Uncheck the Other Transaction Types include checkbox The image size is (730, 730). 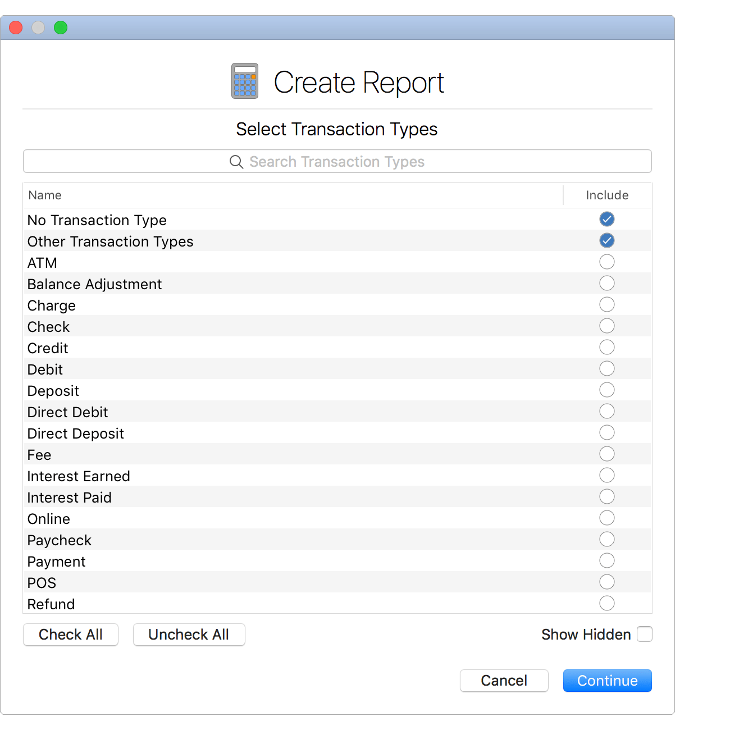tap(607, 240)
